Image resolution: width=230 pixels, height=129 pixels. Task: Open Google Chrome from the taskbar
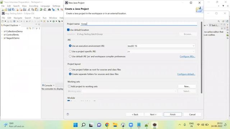[x=107, y=125]
